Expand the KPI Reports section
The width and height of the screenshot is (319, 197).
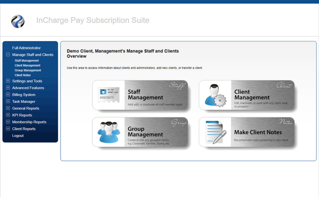[8, 115]
